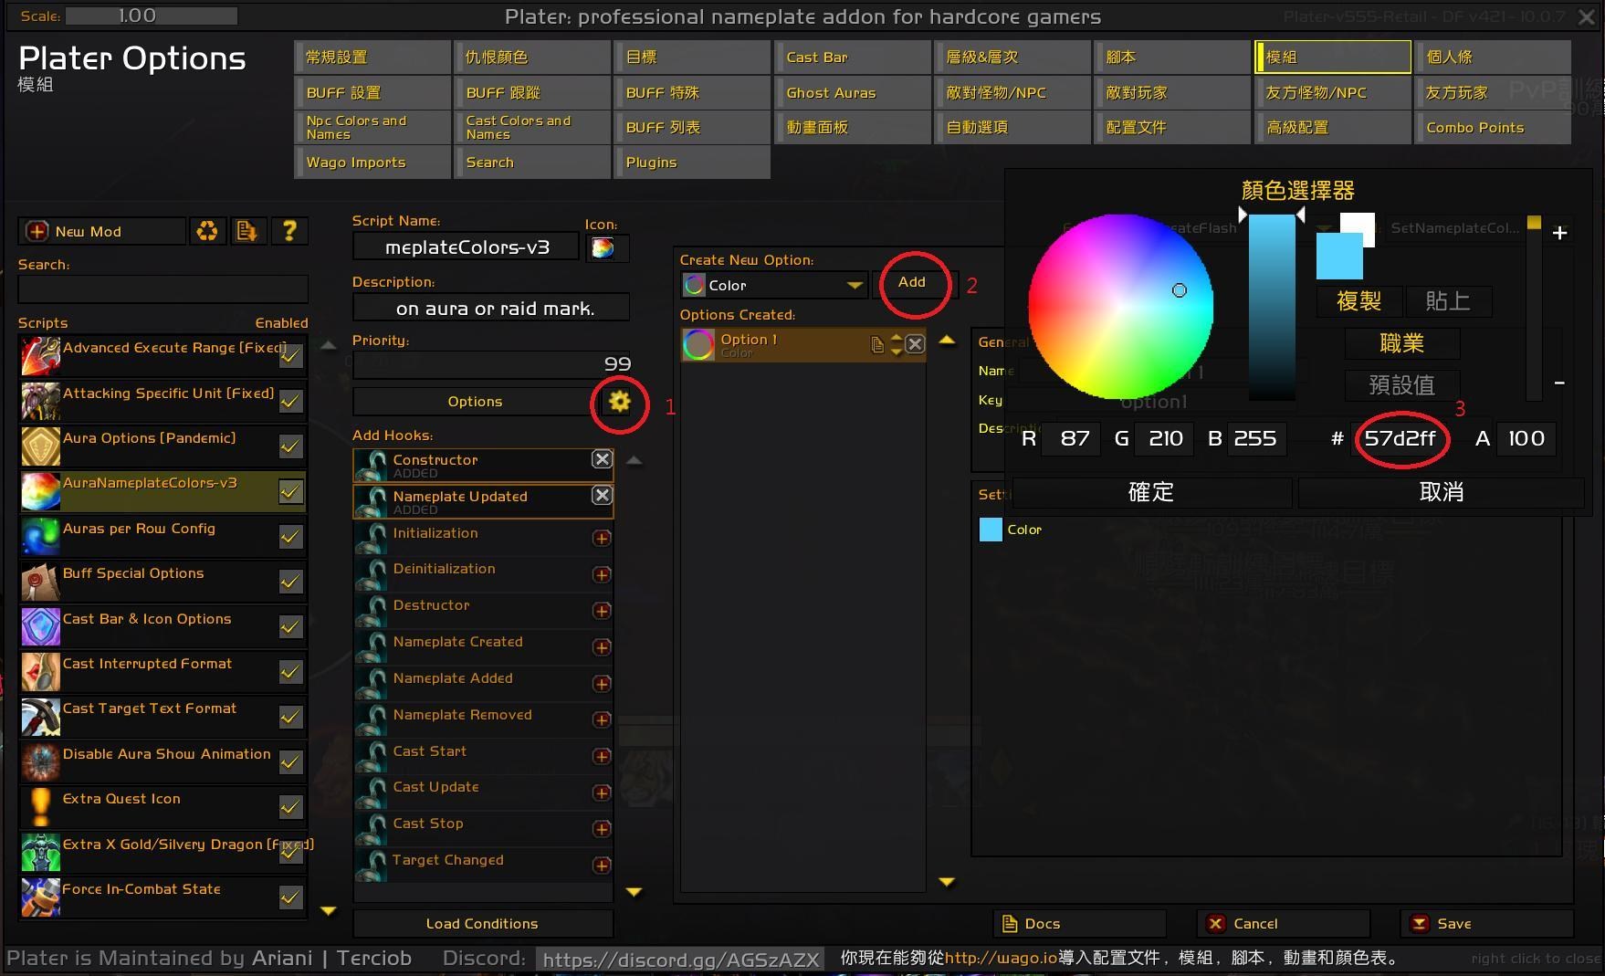Toggle the Buff Special Options enabled checkbox

tap(291, 582)
